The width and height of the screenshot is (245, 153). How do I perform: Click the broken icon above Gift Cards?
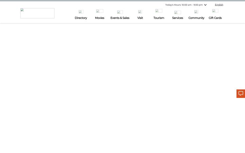215,11
